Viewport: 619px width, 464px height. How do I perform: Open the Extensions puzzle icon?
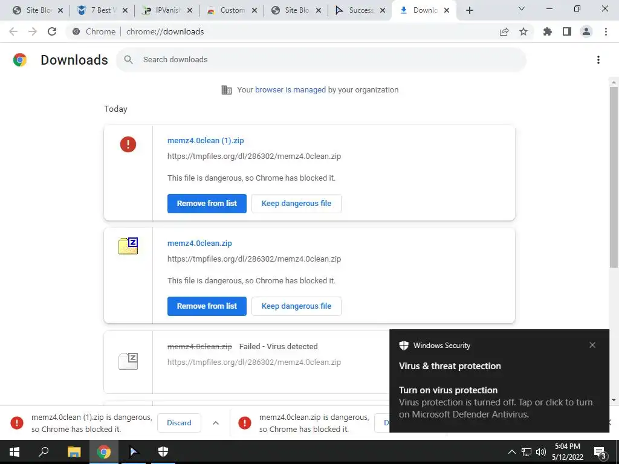pos(548,31)
